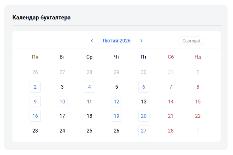
Task: Choose highlighted date 16
Action: tap(35, 116)
